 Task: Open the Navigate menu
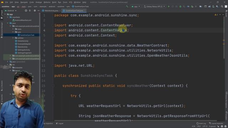point(24,2)
